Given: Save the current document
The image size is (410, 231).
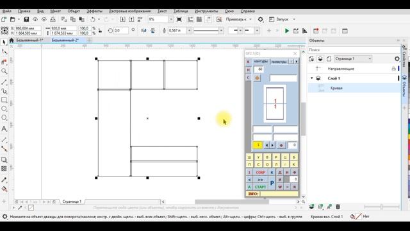Looking at the screenshot, I should click(x=26, y=19).
